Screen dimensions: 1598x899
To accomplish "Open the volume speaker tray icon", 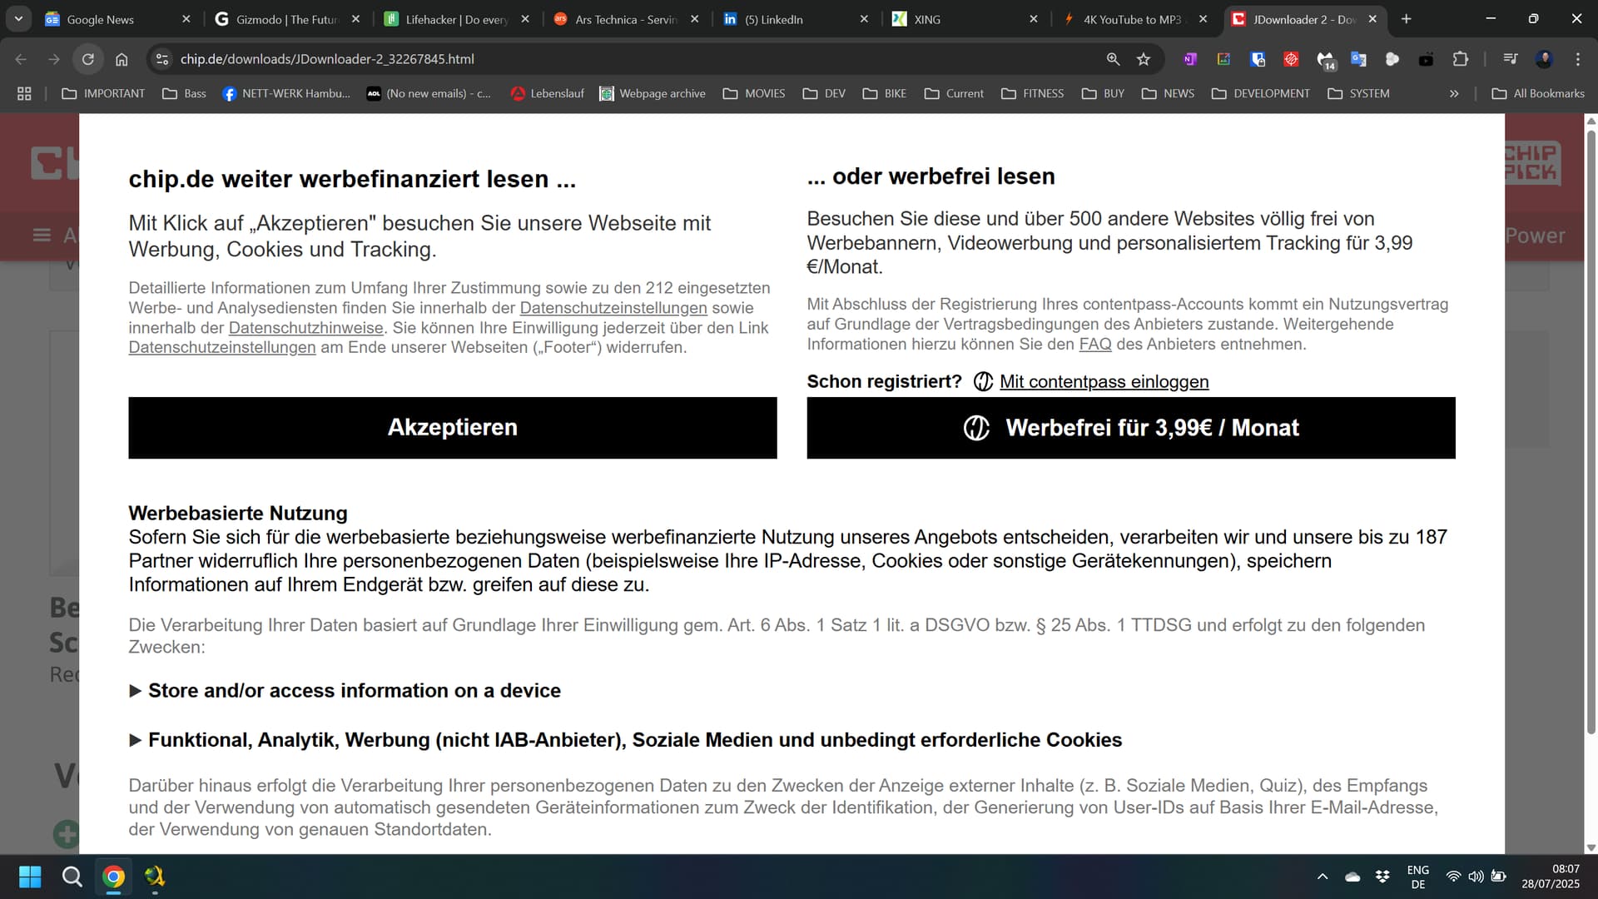I will (1476, 877).
